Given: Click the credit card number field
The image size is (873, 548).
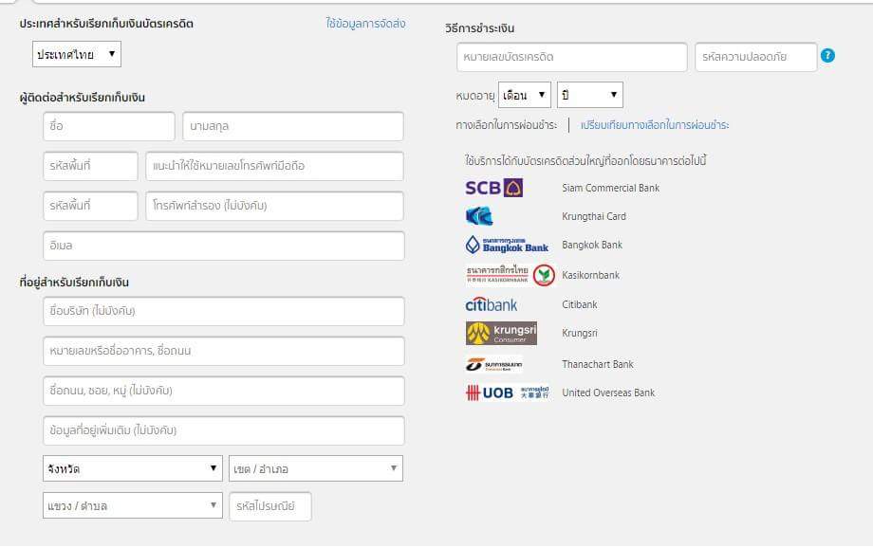Looking at the screenshot, I should click(x=571, y=57).
